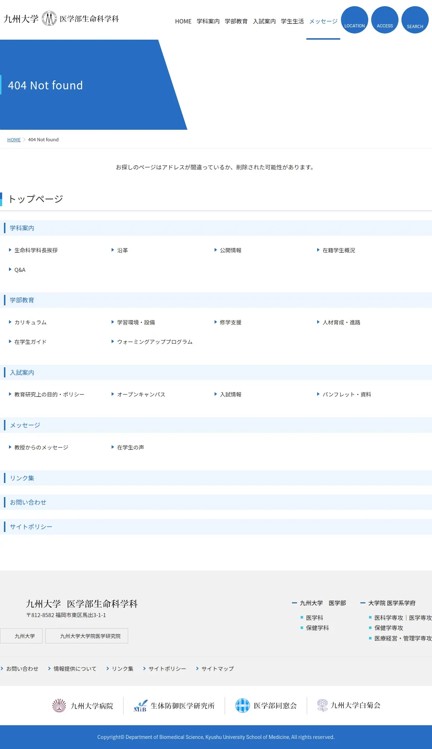This screenshot has height=749, width=432.
Task: Select 学部教育 in the top navigation
Action: coord(236,21)
